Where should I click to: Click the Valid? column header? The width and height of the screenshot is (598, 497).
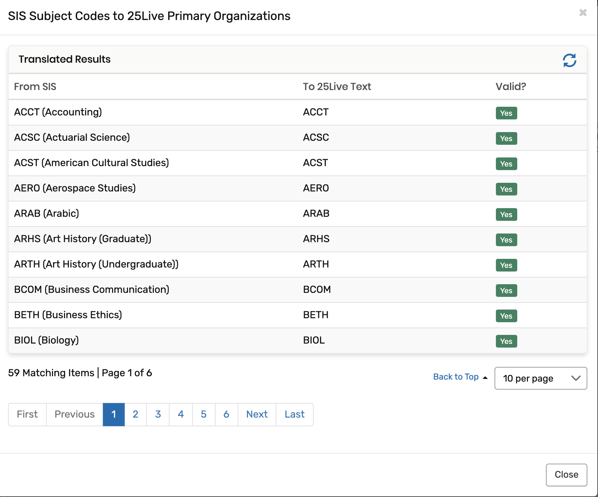point(511,87)
